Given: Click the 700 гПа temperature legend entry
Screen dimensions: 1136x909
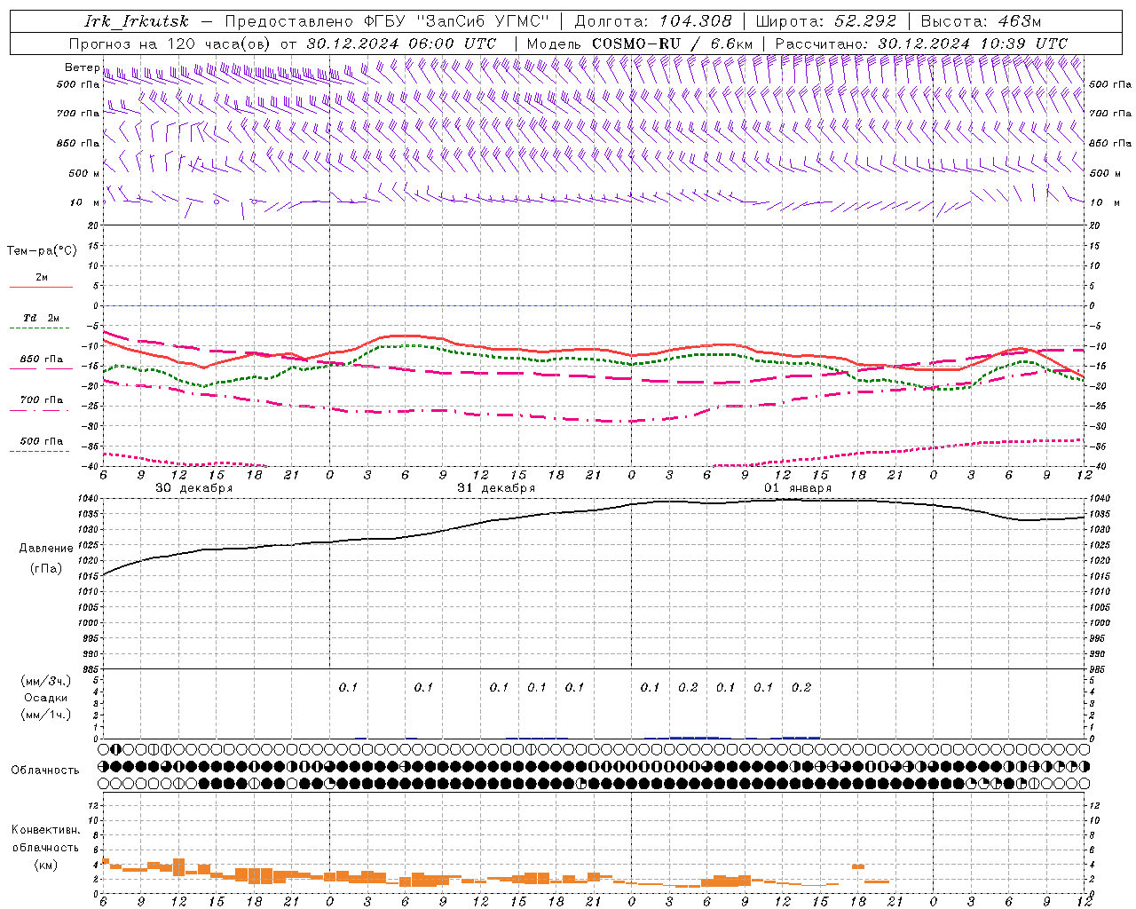Looking at the screenshot, I should pos(42,400).
